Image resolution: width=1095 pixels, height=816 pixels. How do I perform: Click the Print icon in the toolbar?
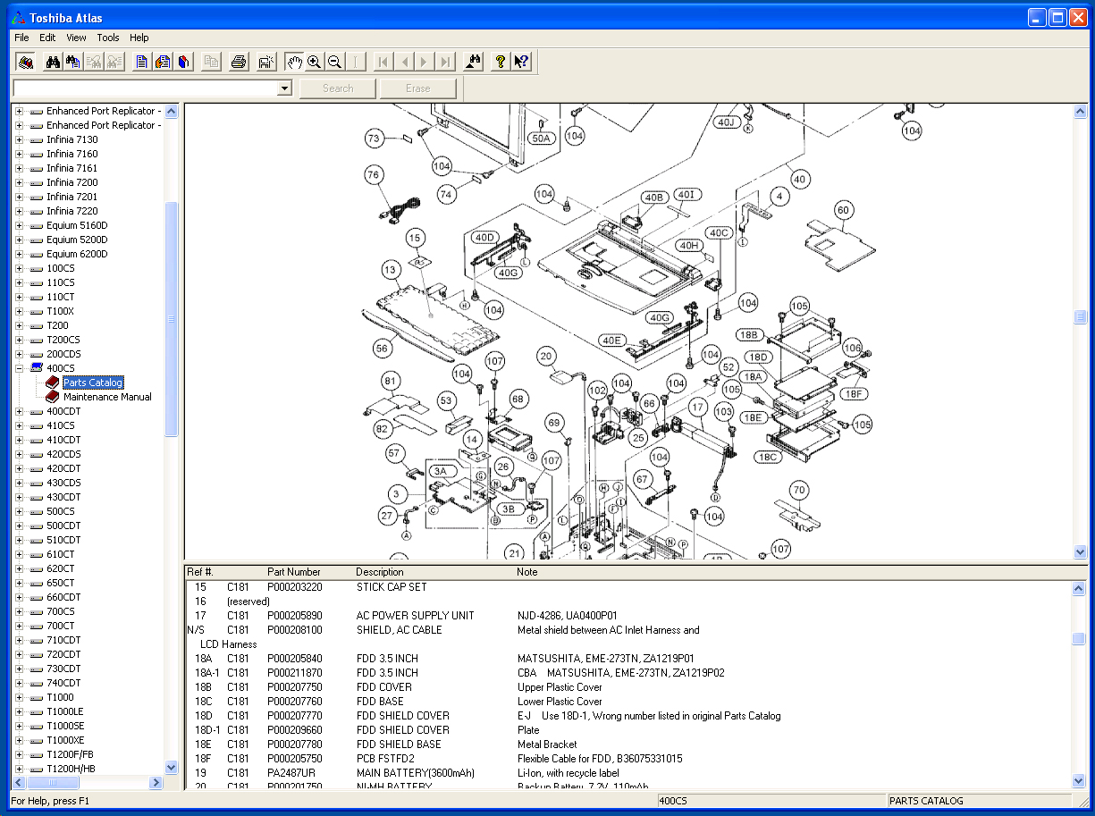(x=238, y=61)
